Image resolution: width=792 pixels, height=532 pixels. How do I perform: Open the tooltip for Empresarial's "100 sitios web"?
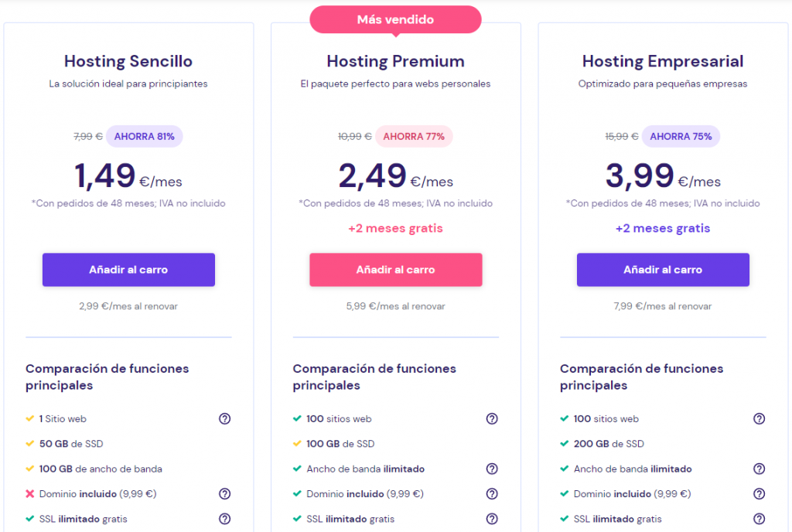(x=759, y=418)
